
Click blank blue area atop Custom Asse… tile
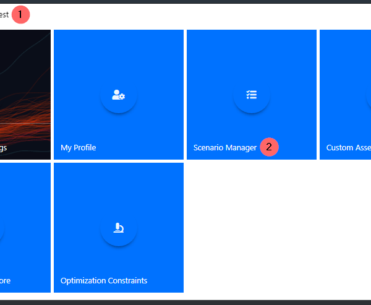click(345, 49)
